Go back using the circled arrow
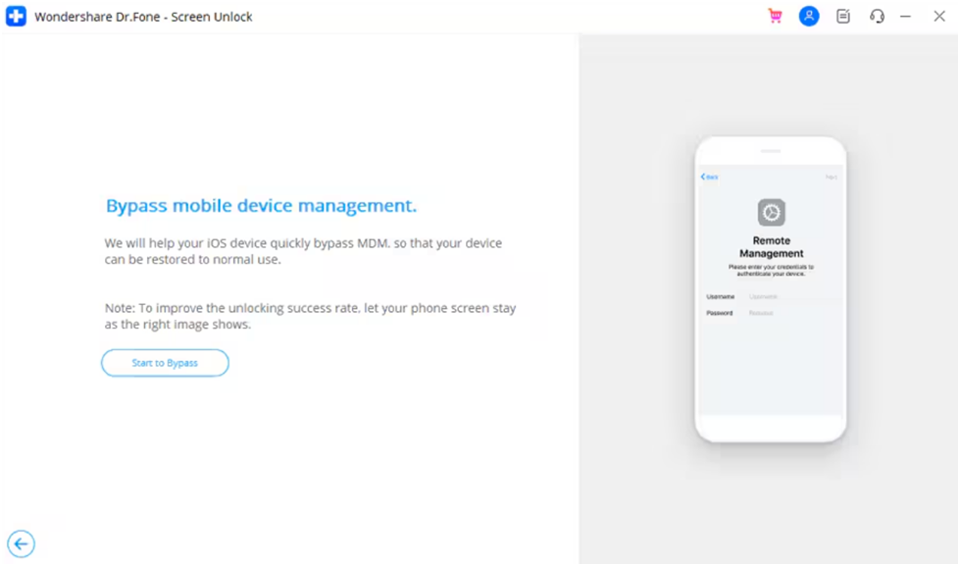The height and width of the screenshot is (566, 960). click(21, 544)
